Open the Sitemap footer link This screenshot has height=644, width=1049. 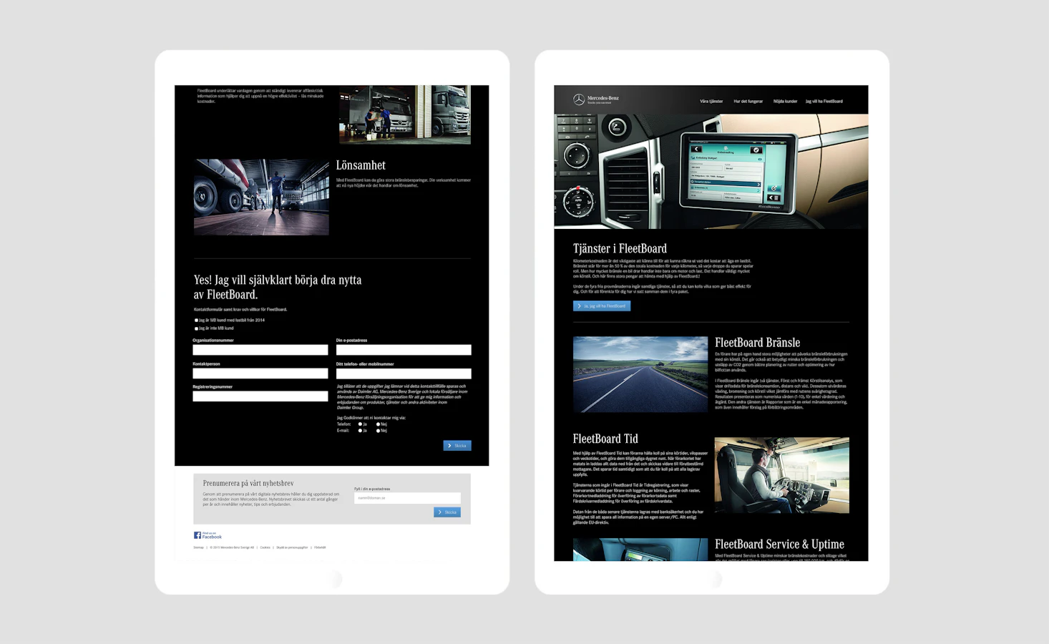point(199,547)
